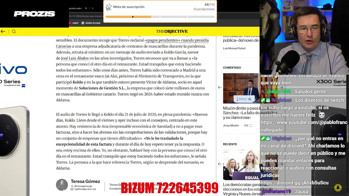The image size is (349, 196).
Task: Click the yellow notification bell icon
Action: (x=338, y=188)
